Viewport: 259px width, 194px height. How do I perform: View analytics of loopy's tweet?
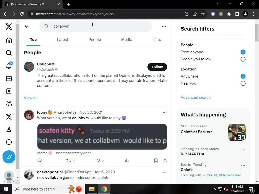point(127,160)
